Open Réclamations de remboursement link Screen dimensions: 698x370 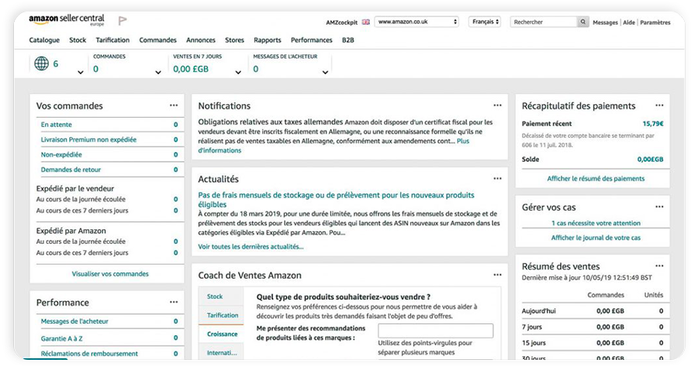pyautogui.click(x=89, y=354)
